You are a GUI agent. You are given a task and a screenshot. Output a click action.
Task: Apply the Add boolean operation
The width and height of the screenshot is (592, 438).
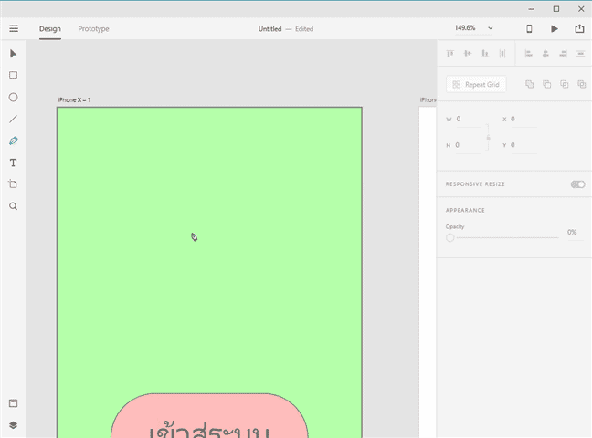(x=530, y=84)
